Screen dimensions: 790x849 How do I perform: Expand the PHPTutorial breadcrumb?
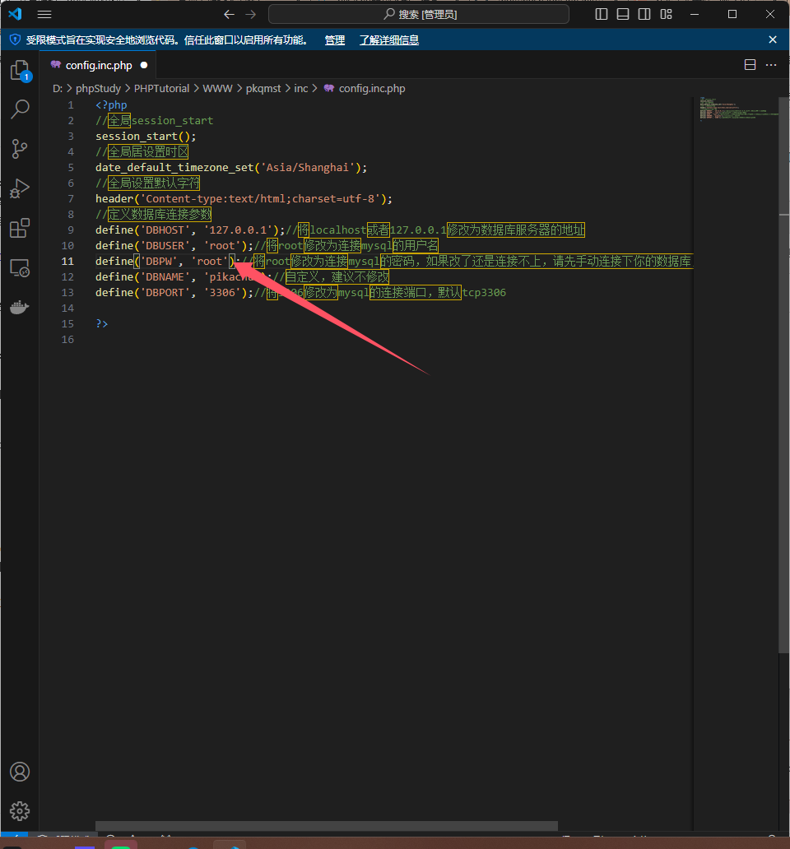tap(162, 88)
